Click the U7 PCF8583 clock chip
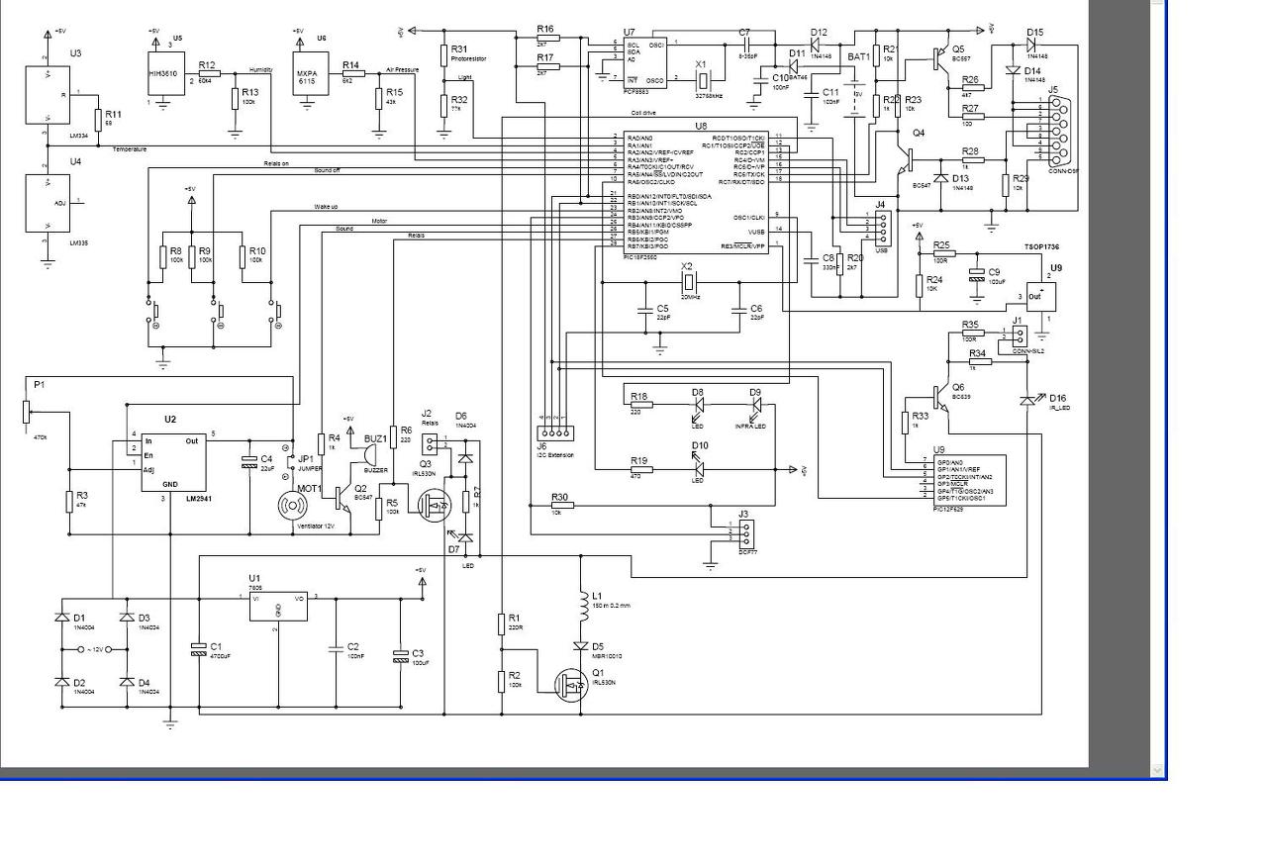1267x862 pixels. click(x=644, y=62)
